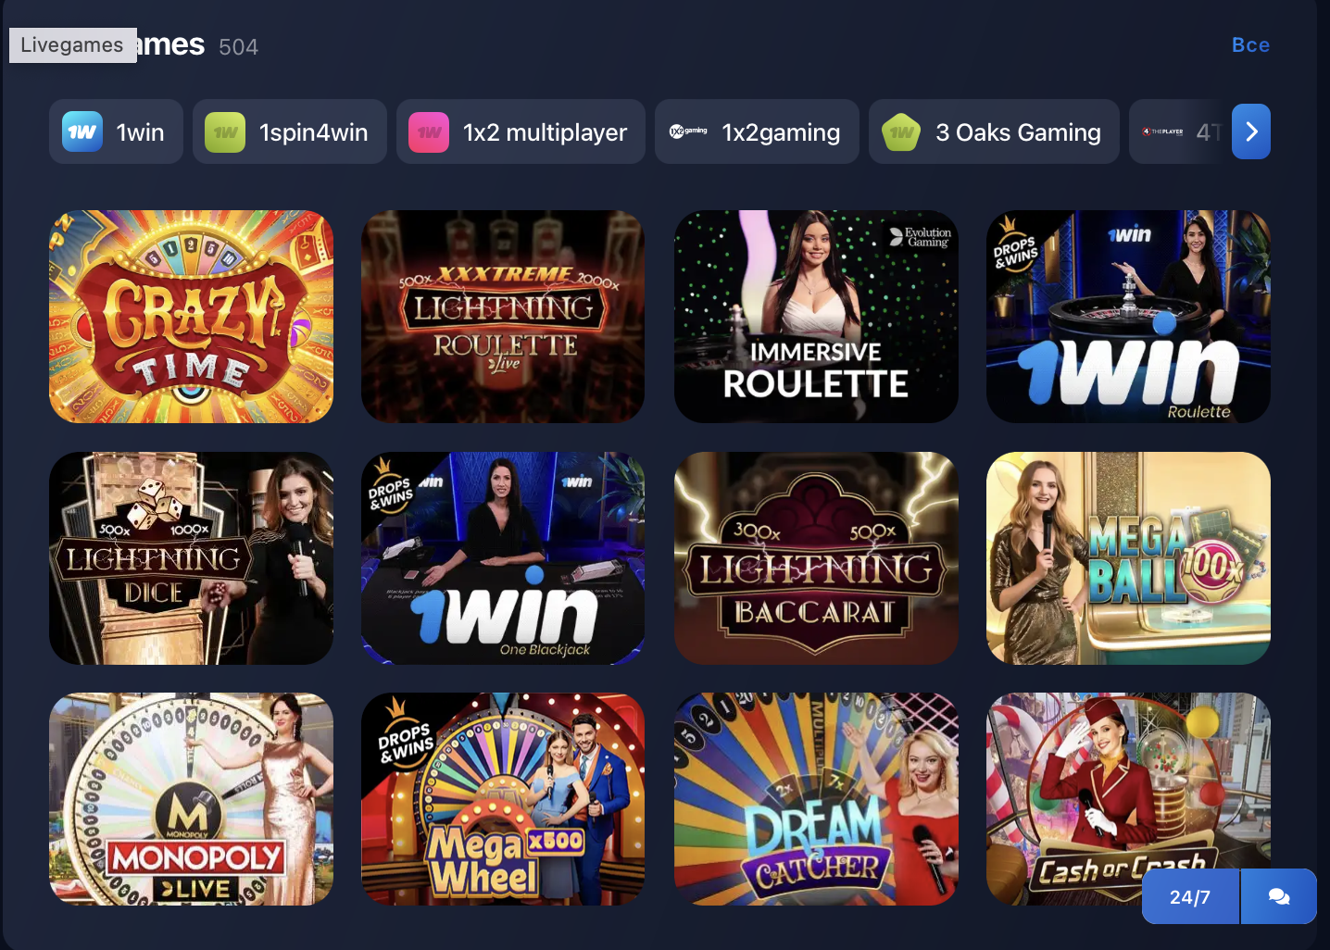
Task: Click the 24/7 support button
Action: click(1190, 896)
